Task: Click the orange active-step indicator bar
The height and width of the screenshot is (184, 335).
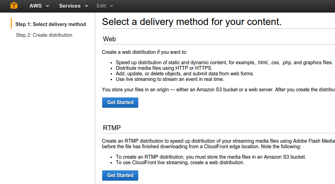Action: [x=11, y=24]
